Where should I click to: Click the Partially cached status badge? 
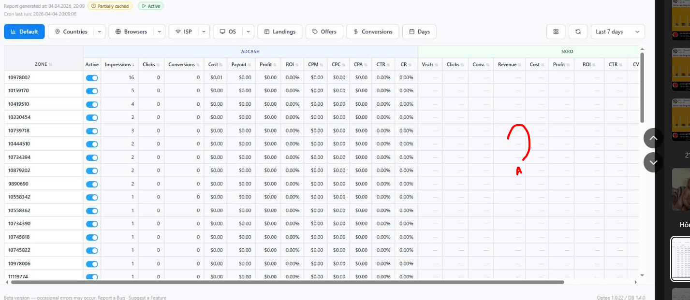click(x=110, y=6)
